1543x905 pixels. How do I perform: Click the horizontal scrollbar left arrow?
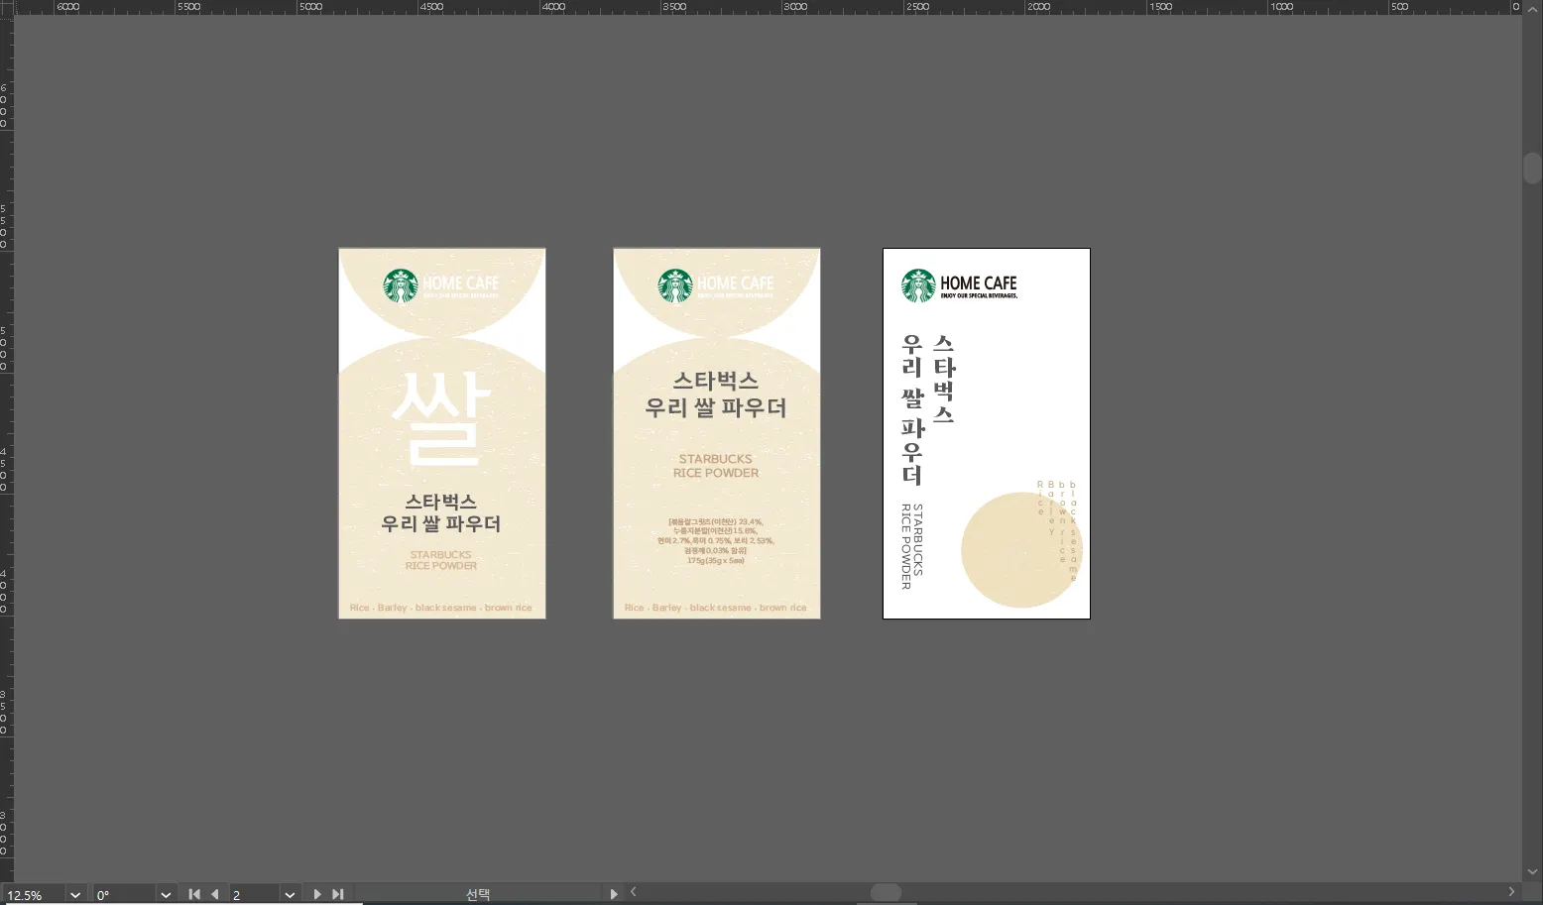click(x=634, y=892)
